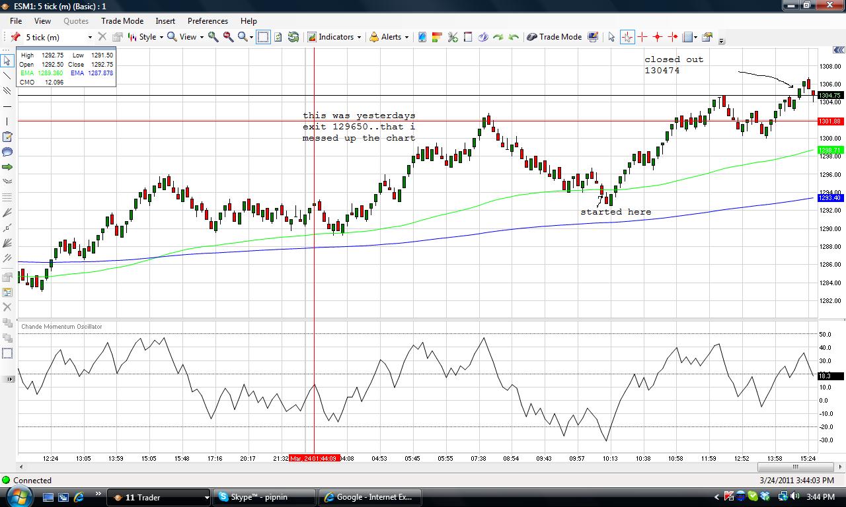Viewport: 846px width, 507px height.
Task: Click the green redo arrow icon
Action: [x=498, y=37]
